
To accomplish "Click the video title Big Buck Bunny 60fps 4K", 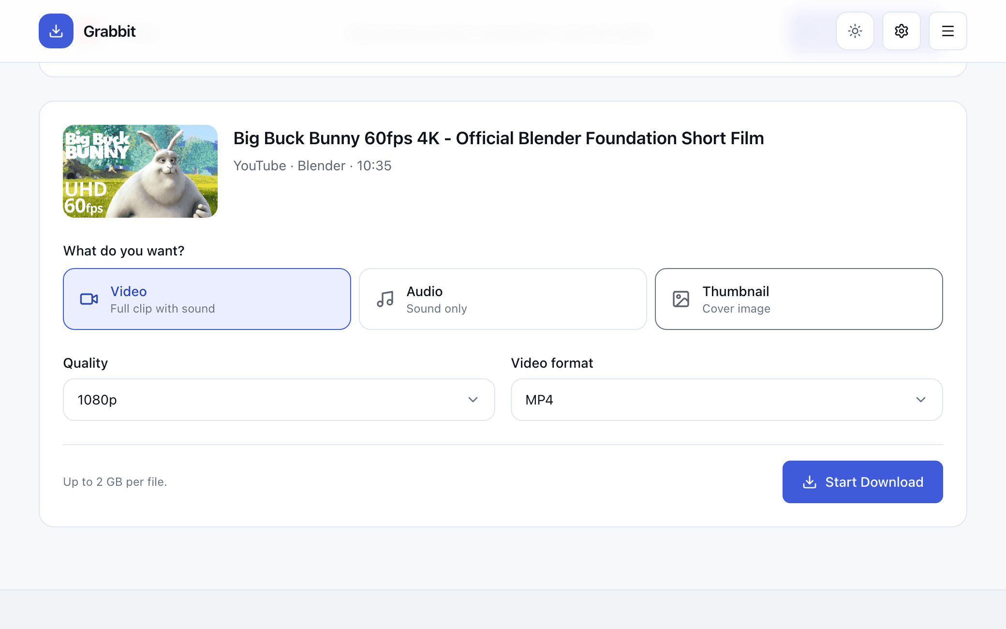I will click(499, 138).
